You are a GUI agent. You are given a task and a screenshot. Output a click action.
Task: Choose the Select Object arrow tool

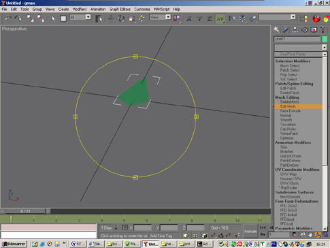pos(53,18)
